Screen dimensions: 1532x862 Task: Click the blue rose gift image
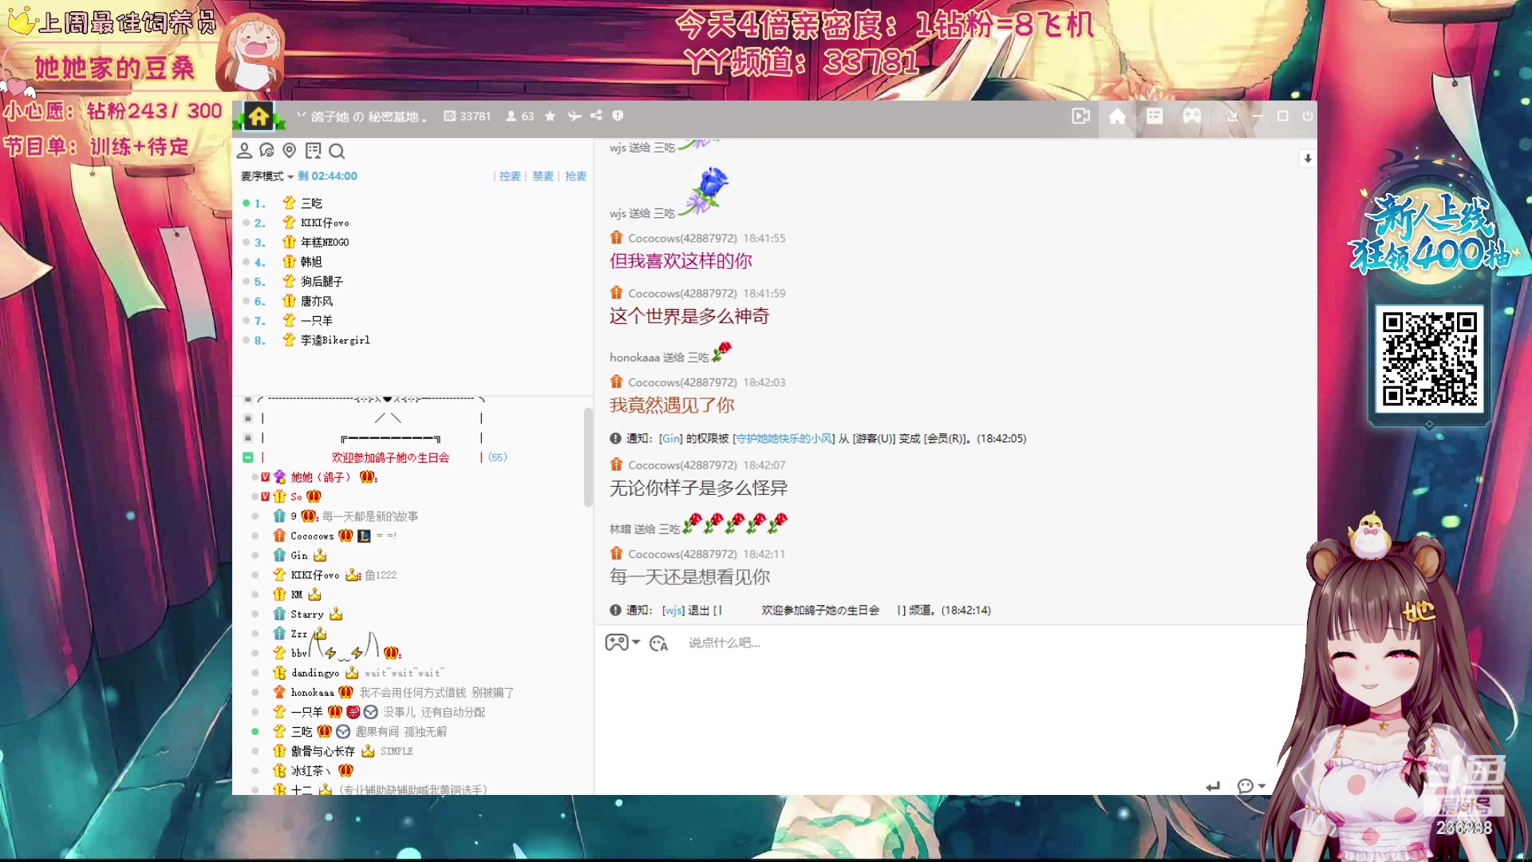705,192
